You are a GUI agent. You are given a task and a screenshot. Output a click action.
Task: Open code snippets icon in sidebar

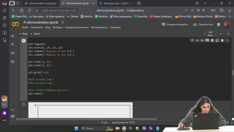pyautogui.click(x=13, y=110)
